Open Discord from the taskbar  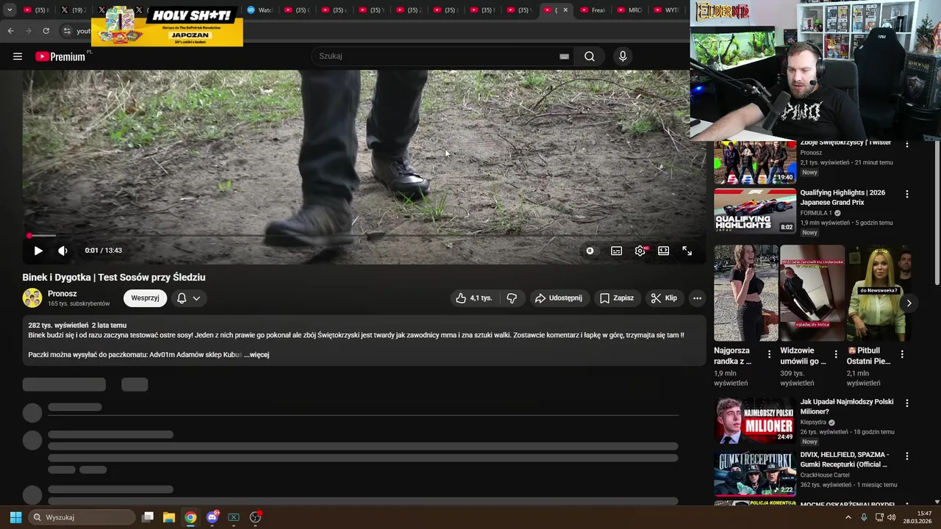212,517
